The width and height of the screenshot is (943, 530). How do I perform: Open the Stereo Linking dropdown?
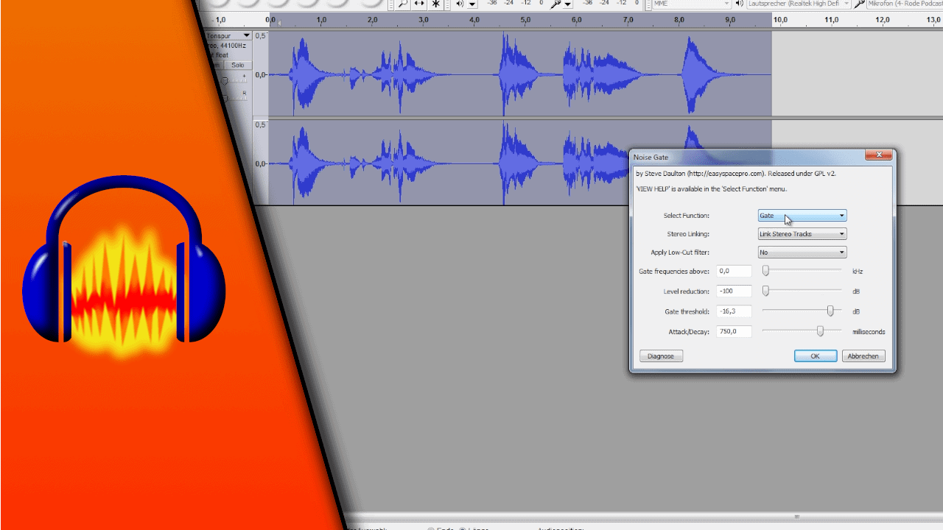click(x=802, y=233)
